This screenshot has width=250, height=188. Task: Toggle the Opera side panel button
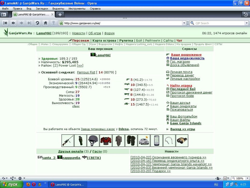pyautogui.click(x=4, y=15)
